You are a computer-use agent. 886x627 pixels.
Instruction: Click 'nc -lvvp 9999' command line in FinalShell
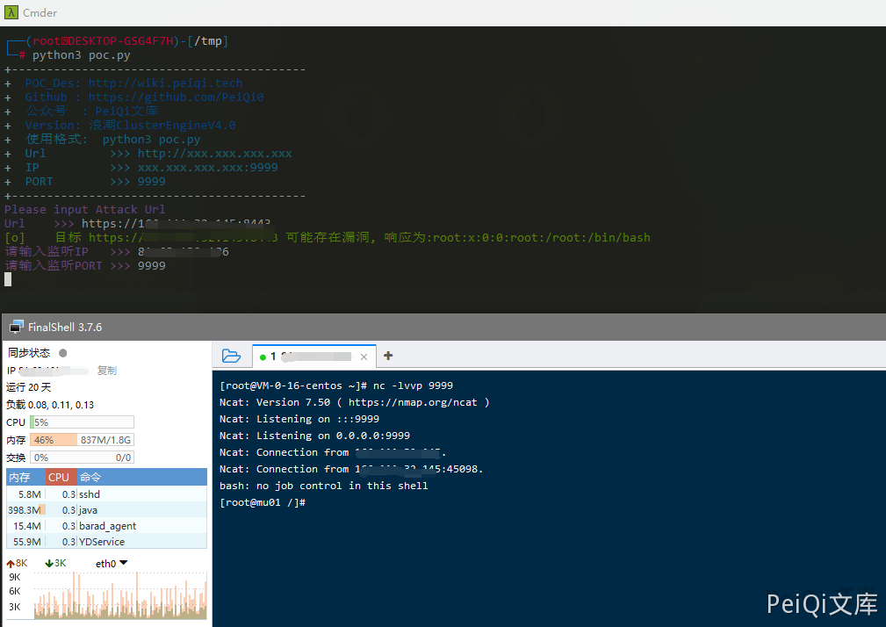413,386
